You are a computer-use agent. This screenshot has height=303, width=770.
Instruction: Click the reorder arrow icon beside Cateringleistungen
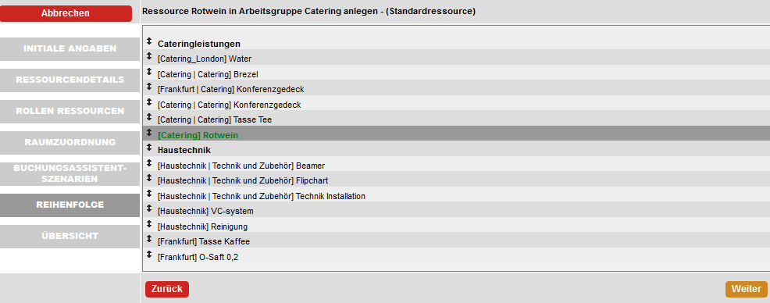point(149,41)
